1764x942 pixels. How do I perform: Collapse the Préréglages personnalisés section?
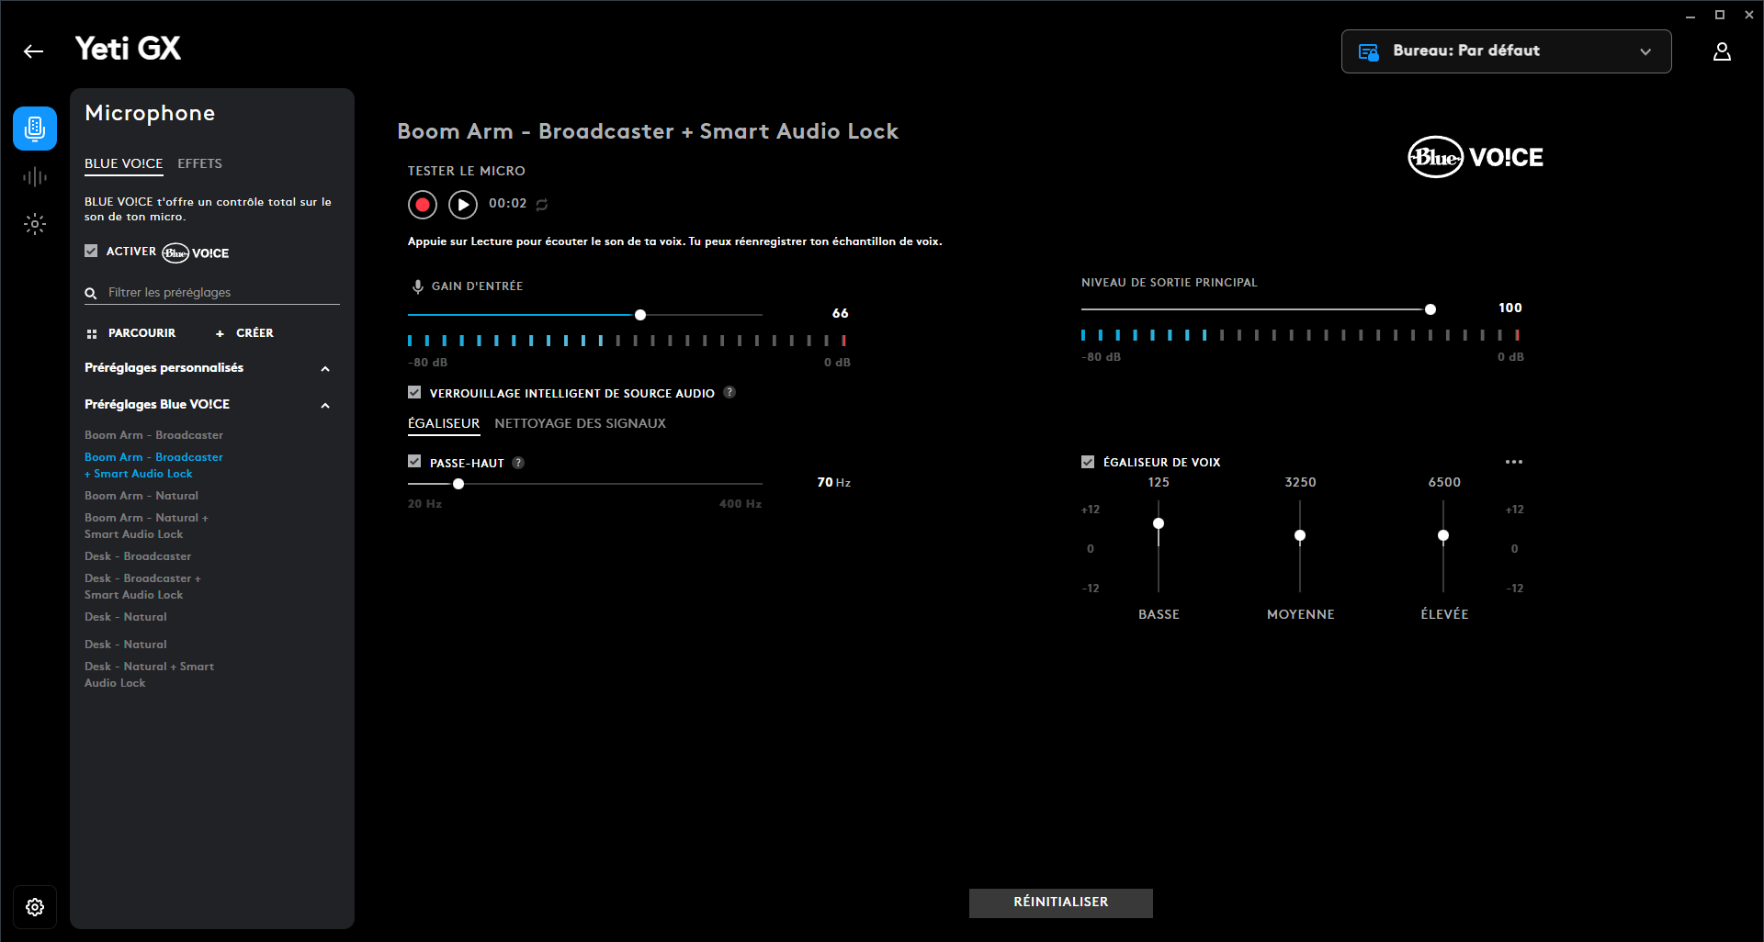325,368
